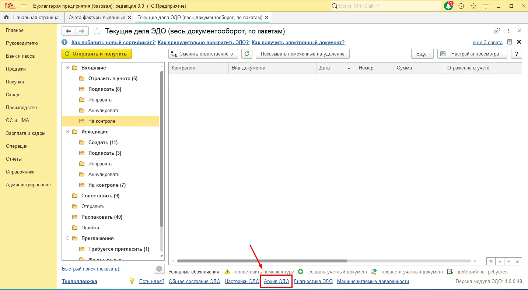This screenshot has width=528, height=290.
Task: Select the Подписать (8) incoming folder
Action: 105,89
